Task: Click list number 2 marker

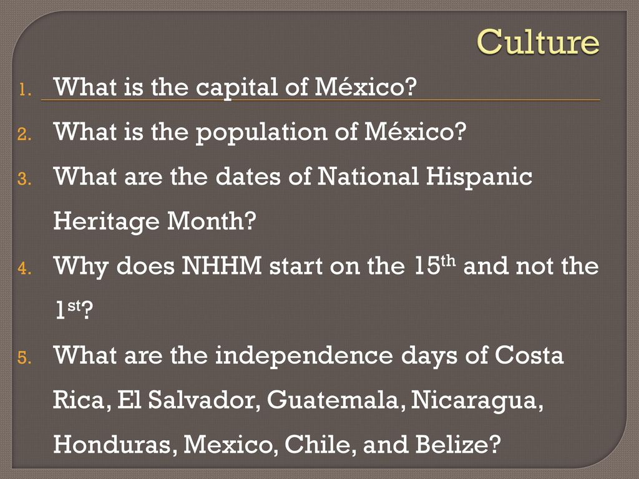Action: tap(25, 134)
